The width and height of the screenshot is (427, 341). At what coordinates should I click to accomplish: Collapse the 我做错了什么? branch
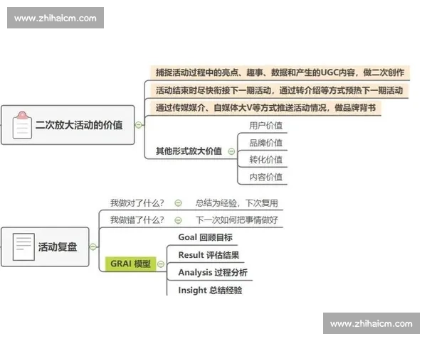coord(178,220)
